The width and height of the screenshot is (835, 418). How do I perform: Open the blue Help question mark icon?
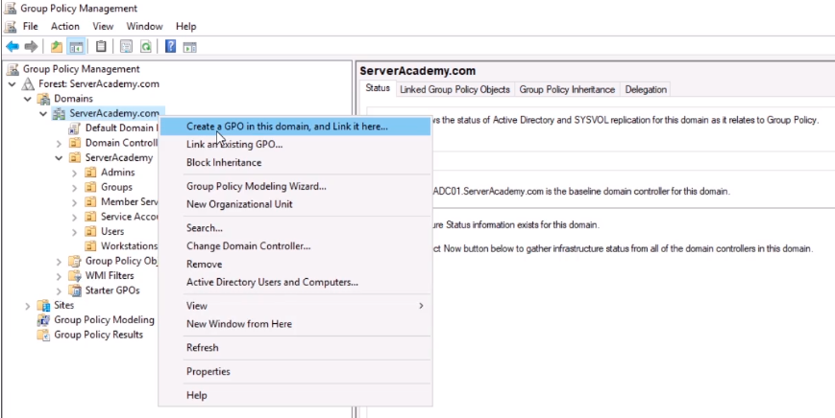coord(170,46)
